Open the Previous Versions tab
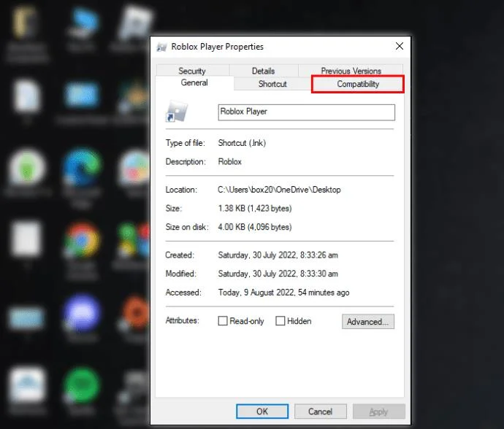Viewport: 504px width, 429px height. point(351,71)
